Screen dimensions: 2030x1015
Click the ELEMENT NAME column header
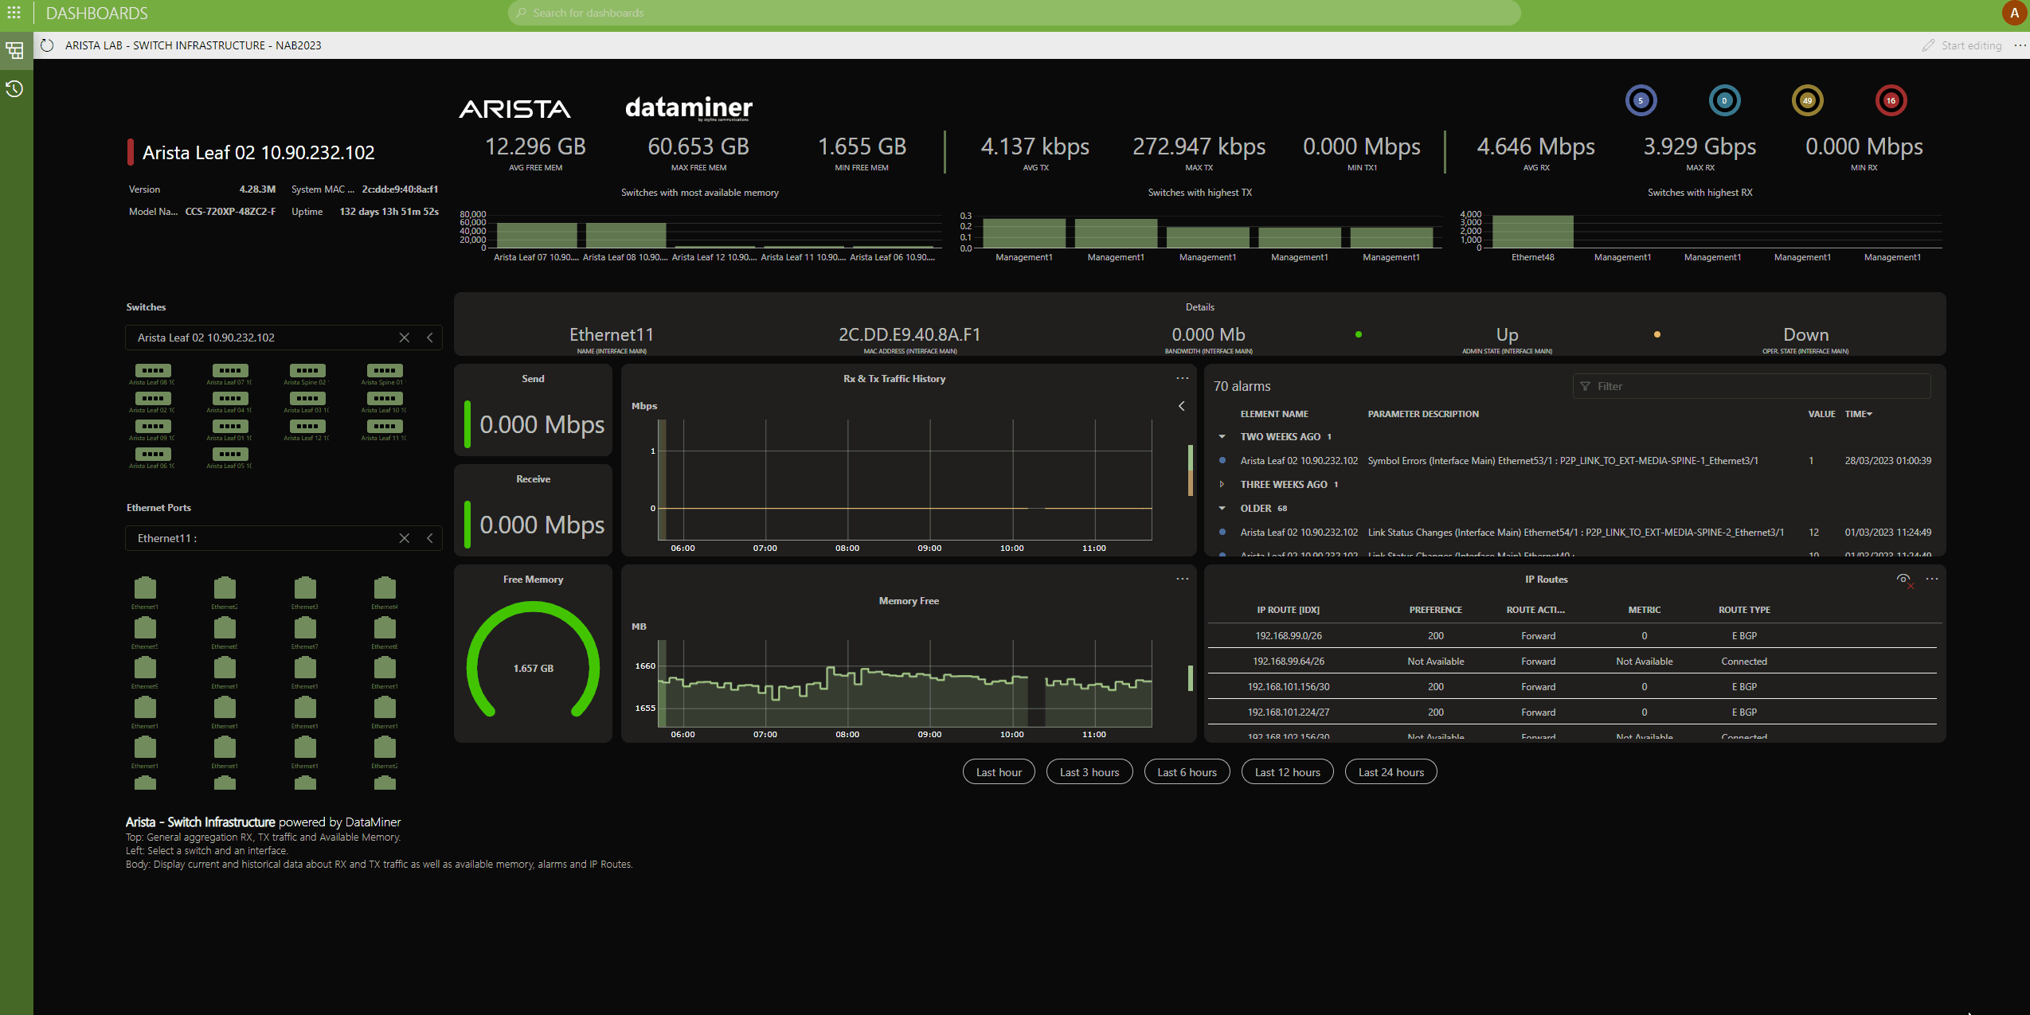tap(1274, 414)
